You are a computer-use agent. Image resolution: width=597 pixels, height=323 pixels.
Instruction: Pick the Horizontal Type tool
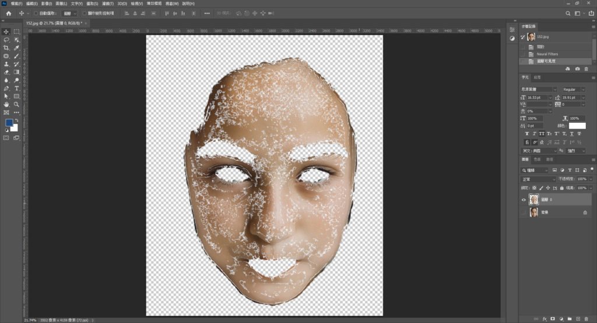(16, 88)
